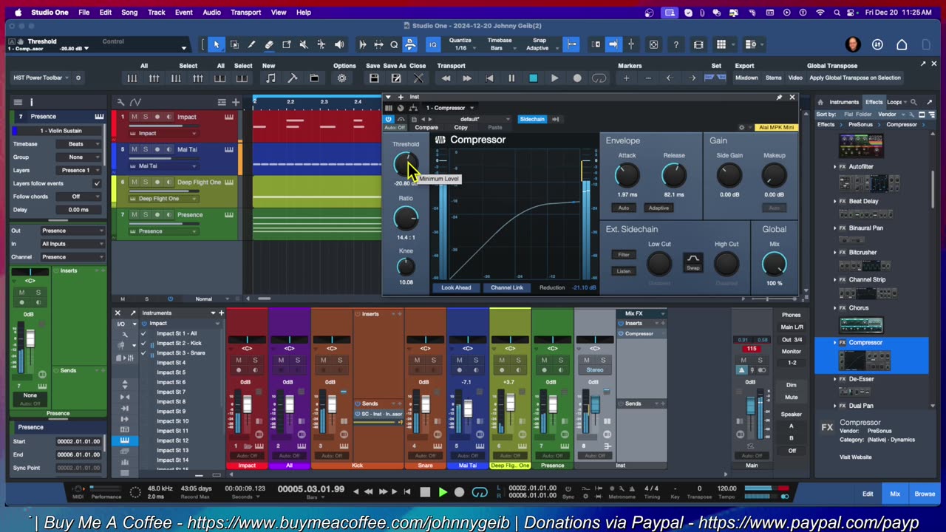The image size is (946, 532).
Task: Expand the Chorus effect in browser
Action: coord(835,307)
